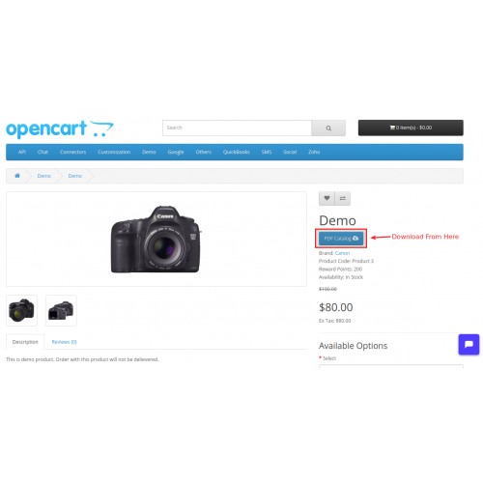Open the Customization menu item
The image size is (483, 483).
114,152
